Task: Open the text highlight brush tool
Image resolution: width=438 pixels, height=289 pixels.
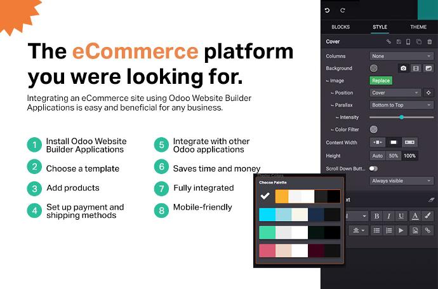Action: click(x=428, y=216)
